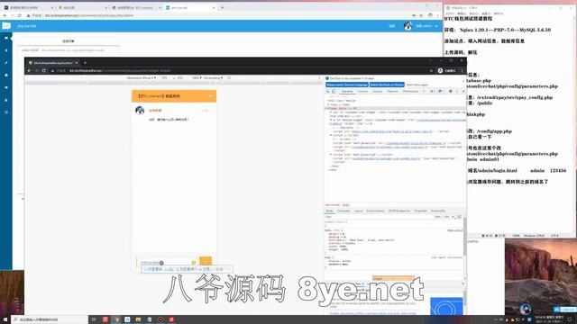Switch to the third tab in back browser

(136, 7)
